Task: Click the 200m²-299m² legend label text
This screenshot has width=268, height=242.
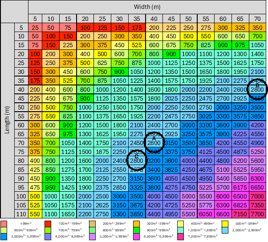Action: (x=114, y=223)
